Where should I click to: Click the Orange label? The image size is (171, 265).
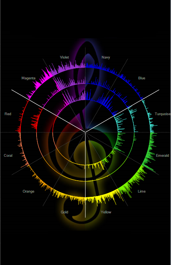(x=28, y=191)
